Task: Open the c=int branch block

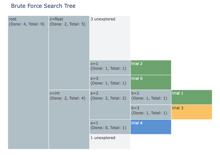Action: click(x=69, y=119)
